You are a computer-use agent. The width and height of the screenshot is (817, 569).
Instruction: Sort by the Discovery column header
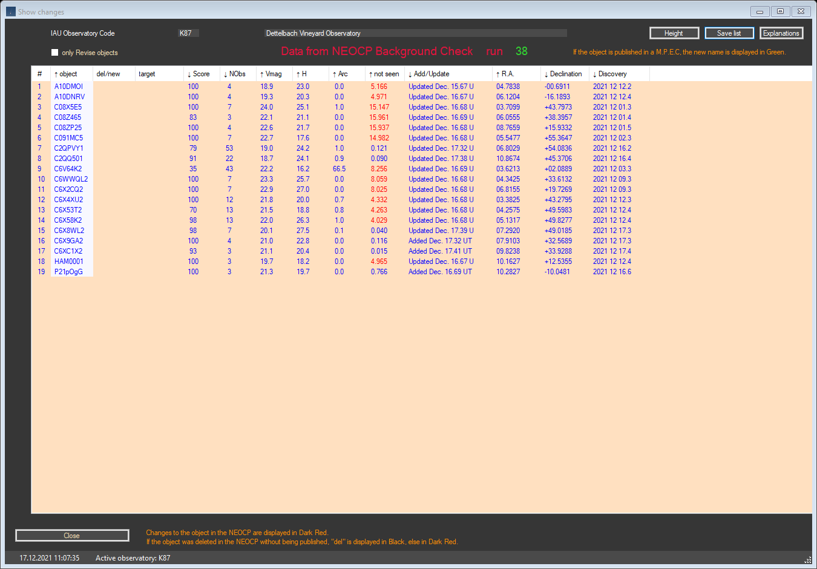[619, 74]
